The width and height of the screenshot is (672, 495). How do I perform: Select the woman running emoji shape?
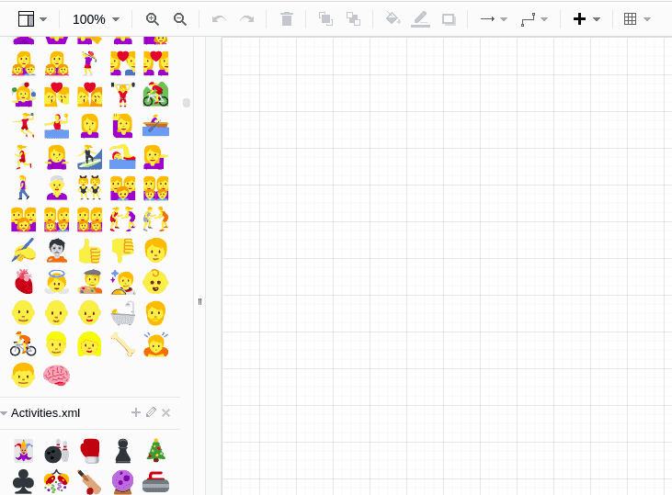click(23, 157)
